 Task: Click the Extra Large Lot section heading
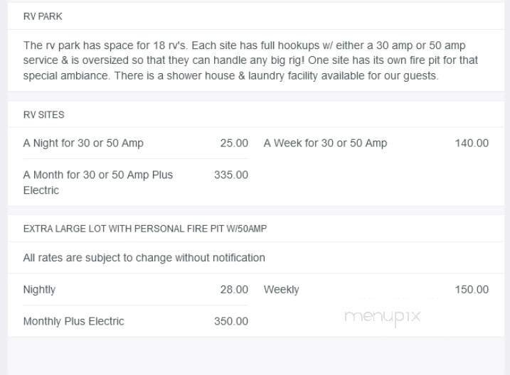point(145,229)
